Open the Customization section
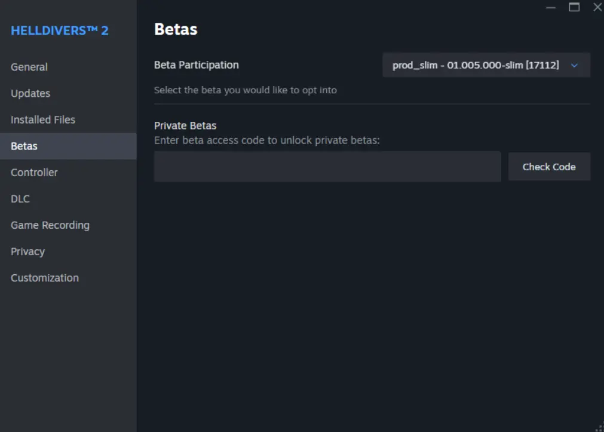This screenshot has height=432, width=604. pos(44,278)
